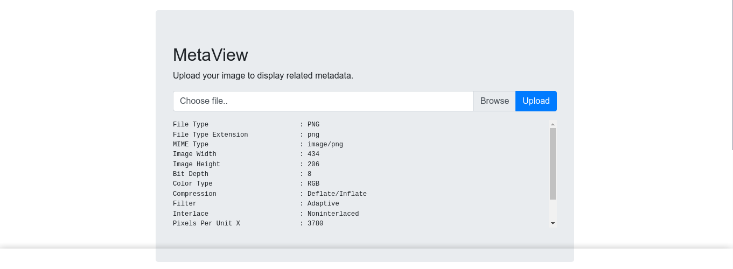
Task: Click the 'Bit Depth' label
Action: [x=191, y=174]
